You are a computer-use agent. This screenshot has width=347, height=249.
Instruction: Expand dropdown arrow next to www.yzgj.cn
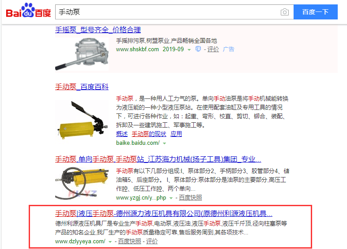(x=171, y=198)
